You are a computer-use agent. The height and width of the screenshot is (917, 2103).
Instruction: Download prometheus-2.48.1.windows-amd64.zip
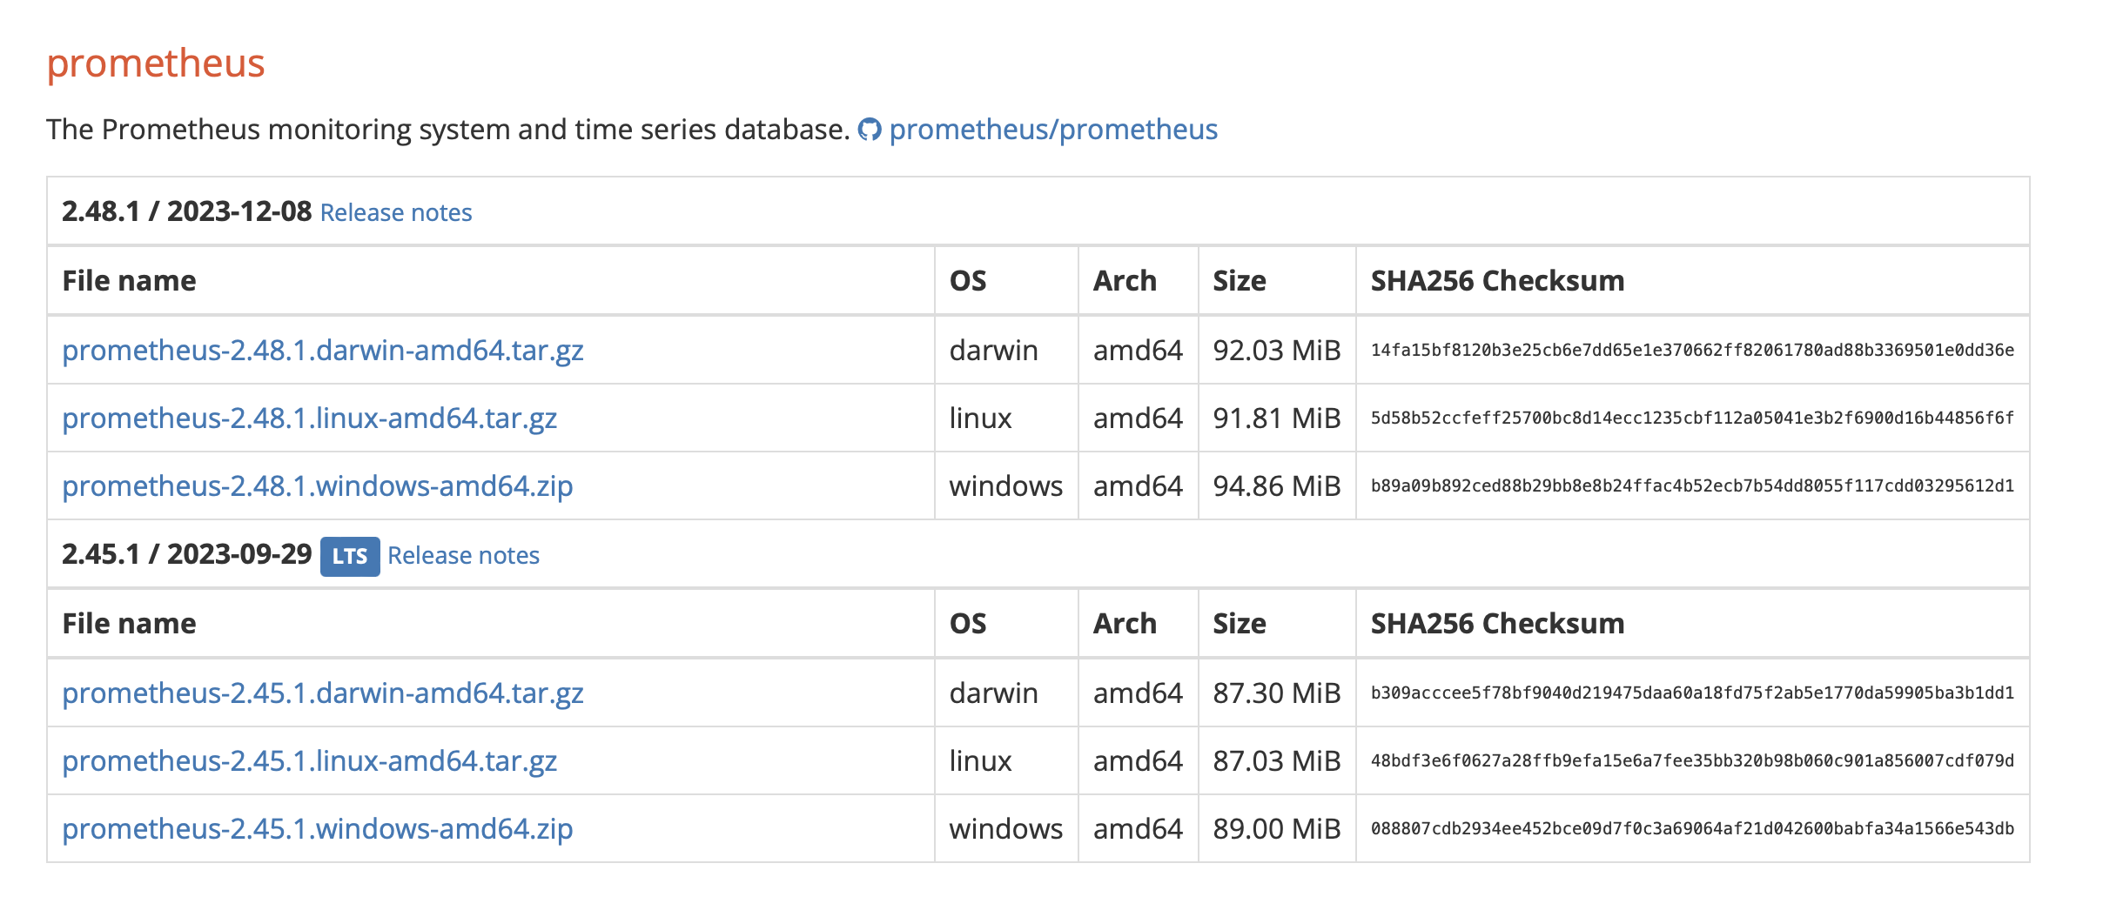317,485
